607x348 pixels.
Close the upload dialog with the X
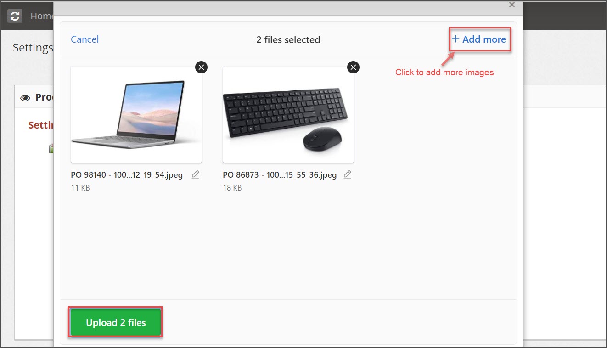[512, 5]
